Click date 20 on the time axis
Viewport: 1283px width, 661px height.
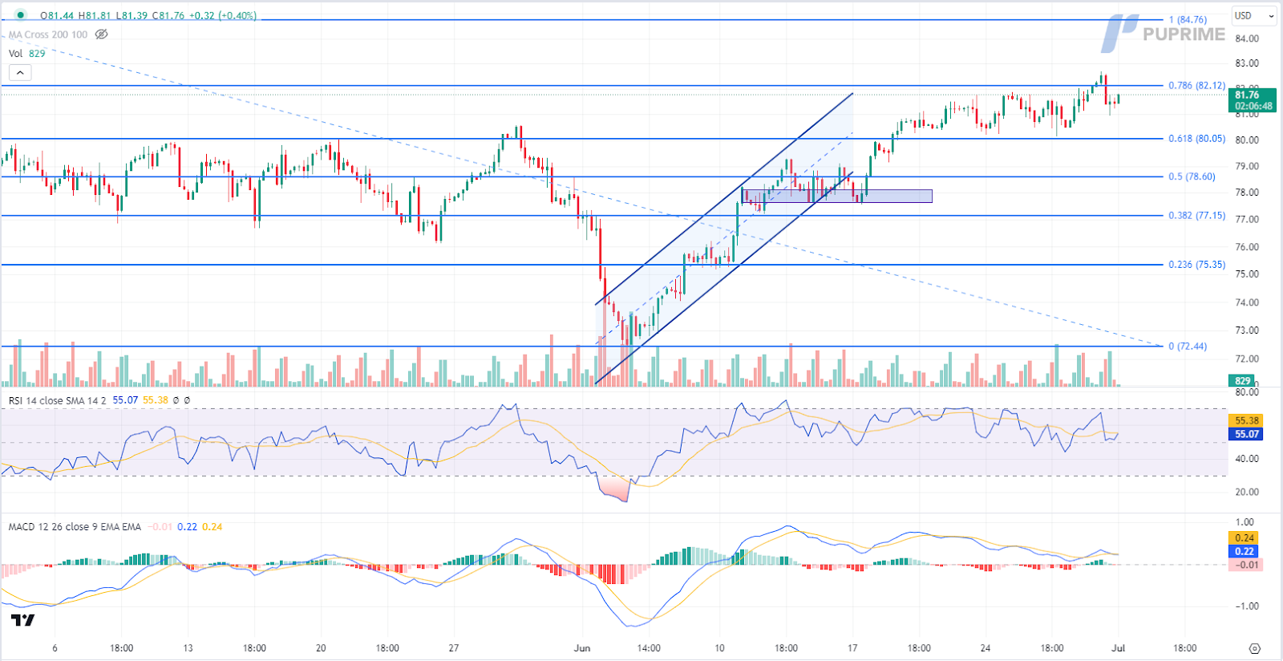pos(321,648)
